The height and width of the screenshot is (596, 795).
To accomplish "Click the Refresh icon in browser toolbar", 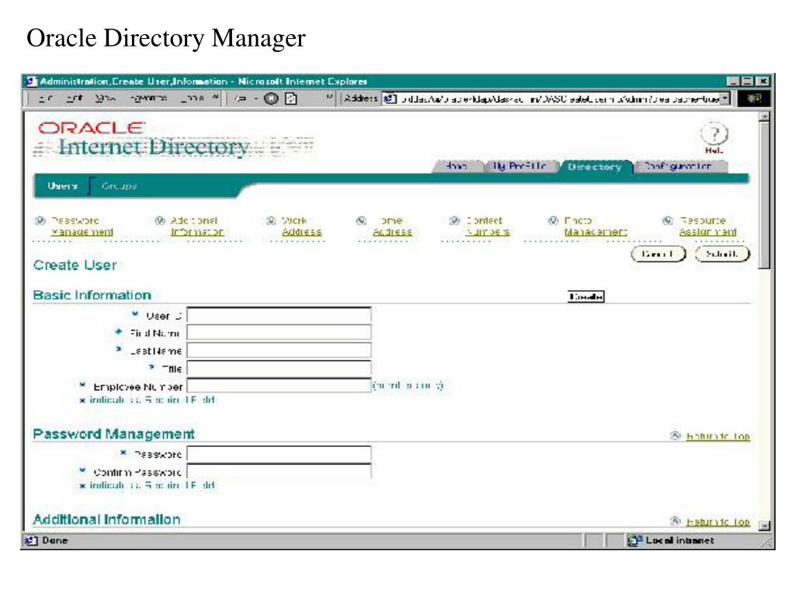I will [x=291, y=99].
